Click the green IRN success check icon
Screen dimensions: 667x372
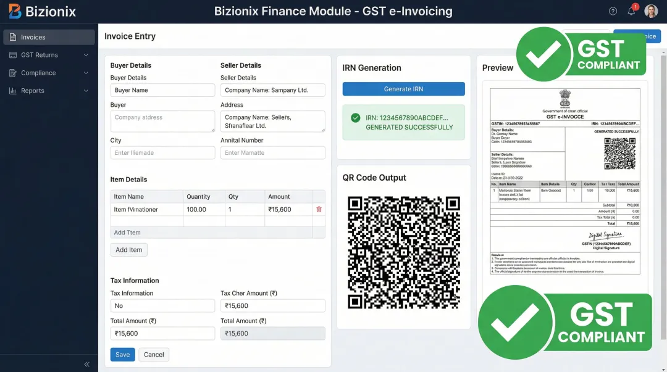(x=355, y=118)
